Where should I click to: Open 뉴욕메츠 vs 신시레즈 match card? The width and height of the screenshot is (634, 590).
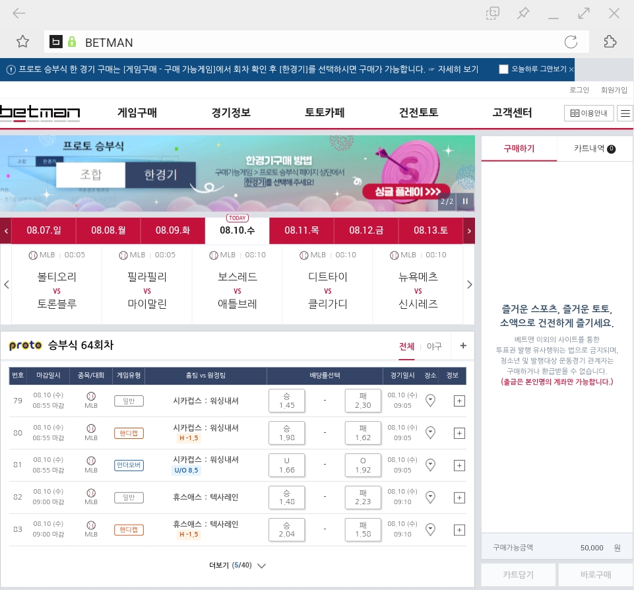coord(418,284)
